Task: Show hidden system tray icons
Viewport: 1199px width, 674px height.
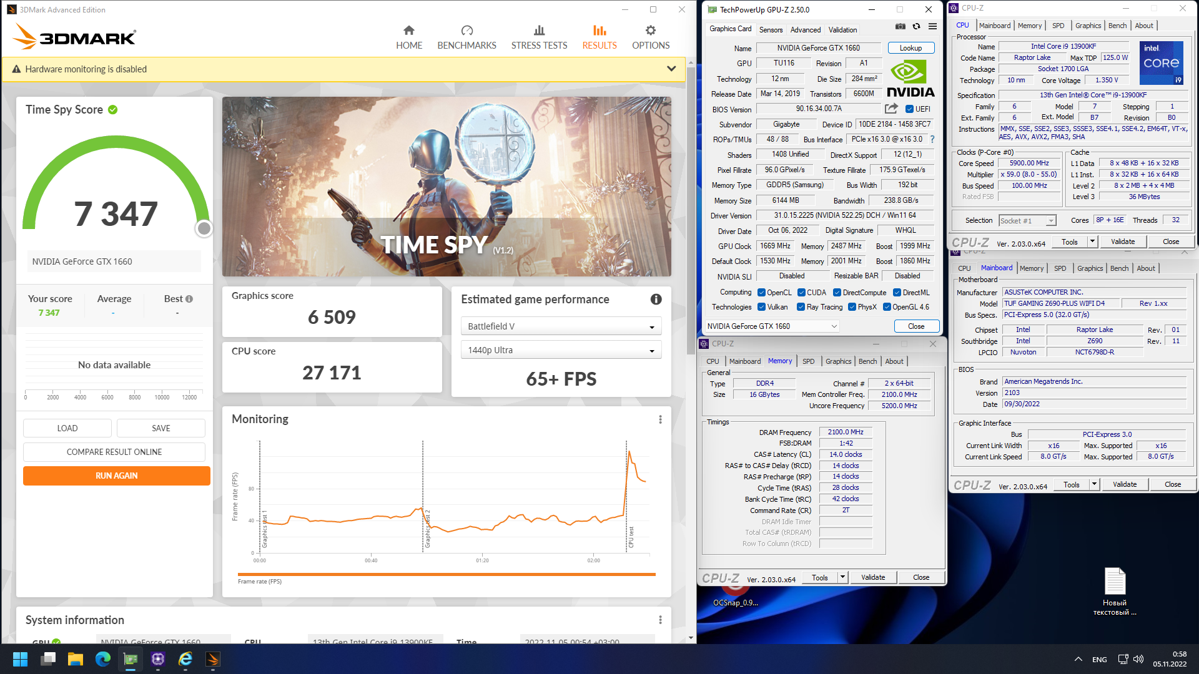Action: tap(1078, 659)
